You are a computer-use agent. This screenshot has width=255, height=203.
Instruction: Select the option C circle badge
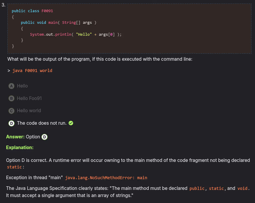click(11, 111)
